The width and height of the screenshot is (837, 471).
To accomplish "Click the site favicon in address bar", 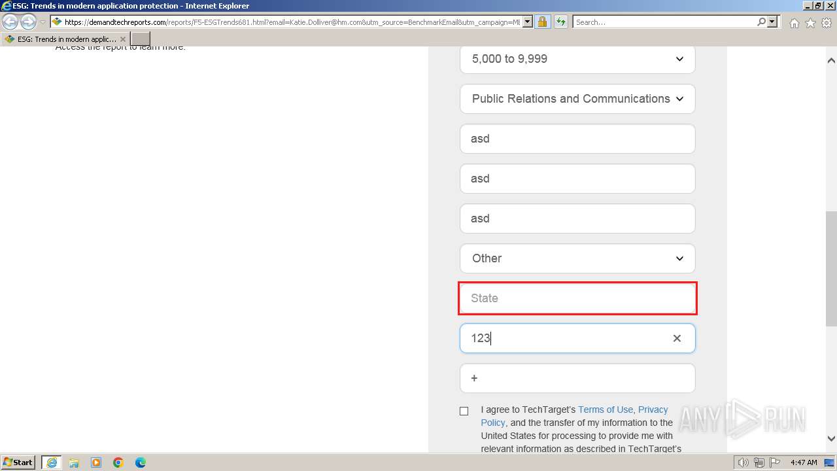I will click(57, 22).
